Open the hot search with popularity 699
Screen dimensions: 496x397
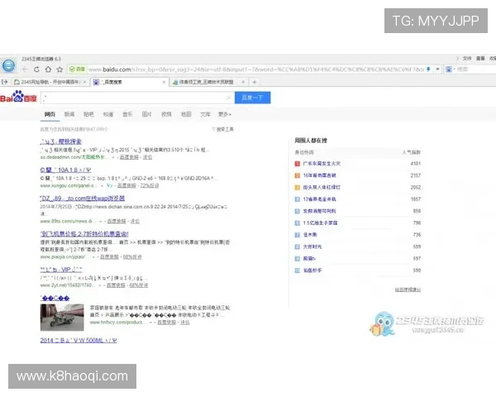pos(312,246)
